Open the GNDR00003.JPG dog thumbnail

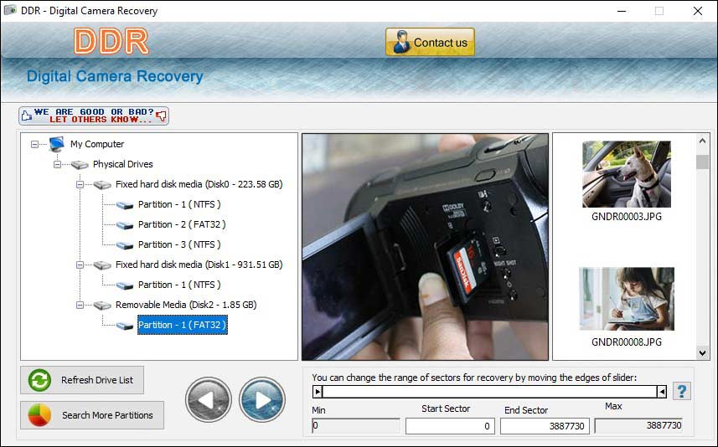pos(627,174)
